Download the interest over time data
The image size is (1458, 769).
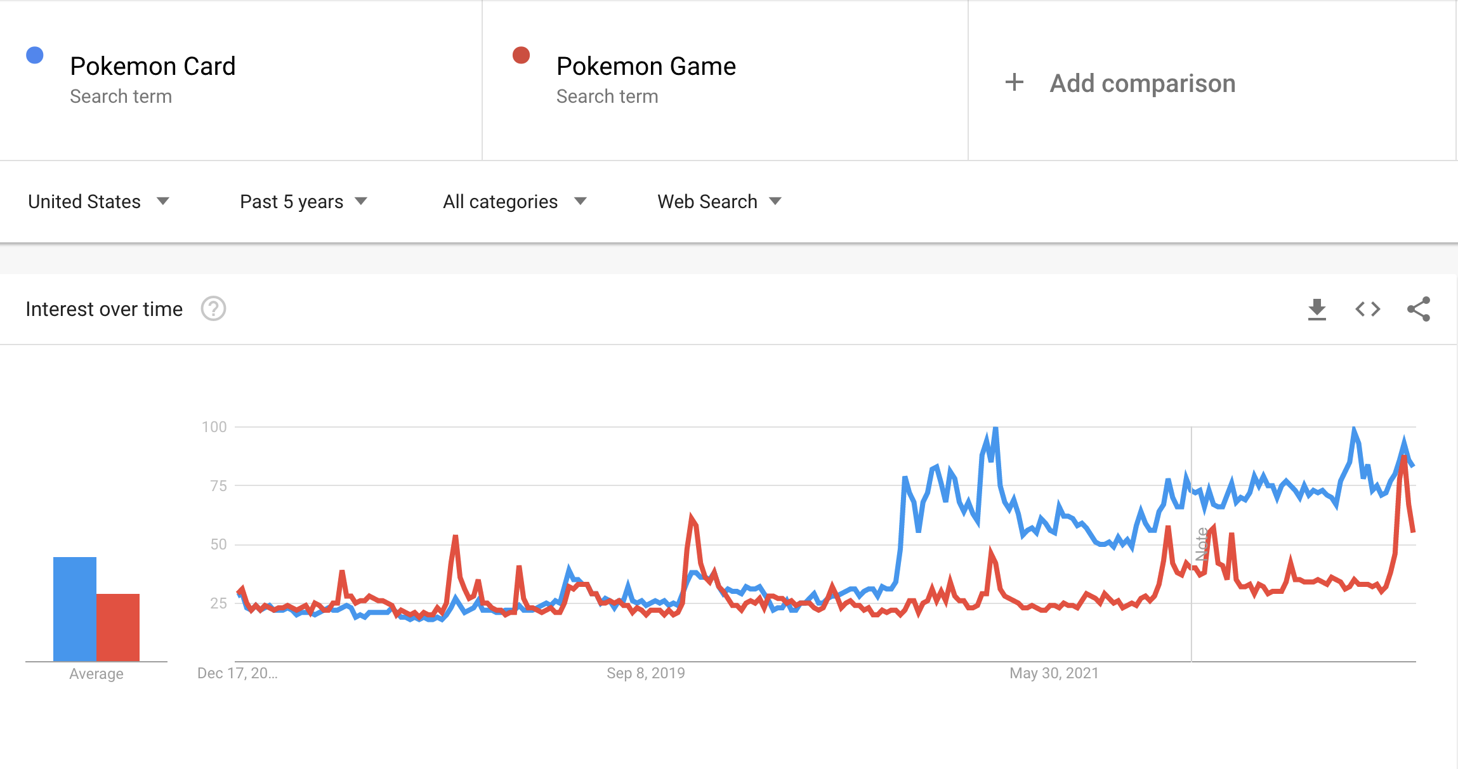coord(1317,309)
